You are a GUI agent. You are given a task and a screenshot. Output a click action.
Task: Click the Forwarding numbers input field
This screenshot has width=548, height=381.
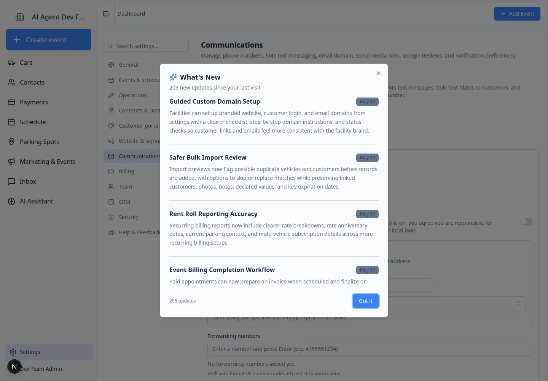click(x=370, y=349)
